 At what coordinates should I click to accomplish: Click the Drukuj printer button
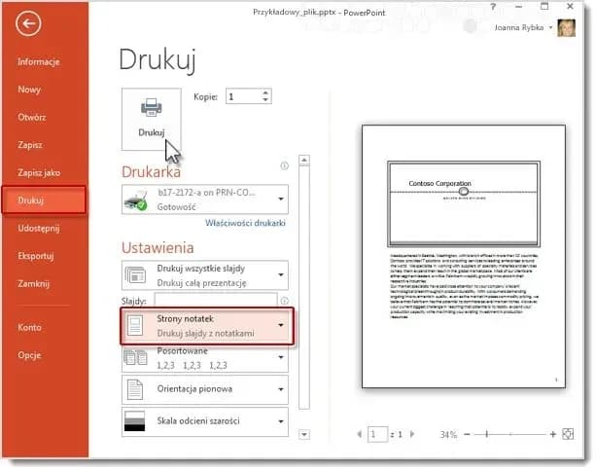click(151, 116)
